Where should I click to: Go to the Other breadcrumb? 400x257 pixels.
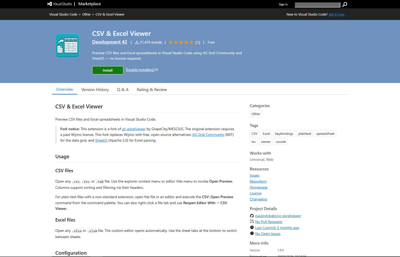[x=87, y=15]
